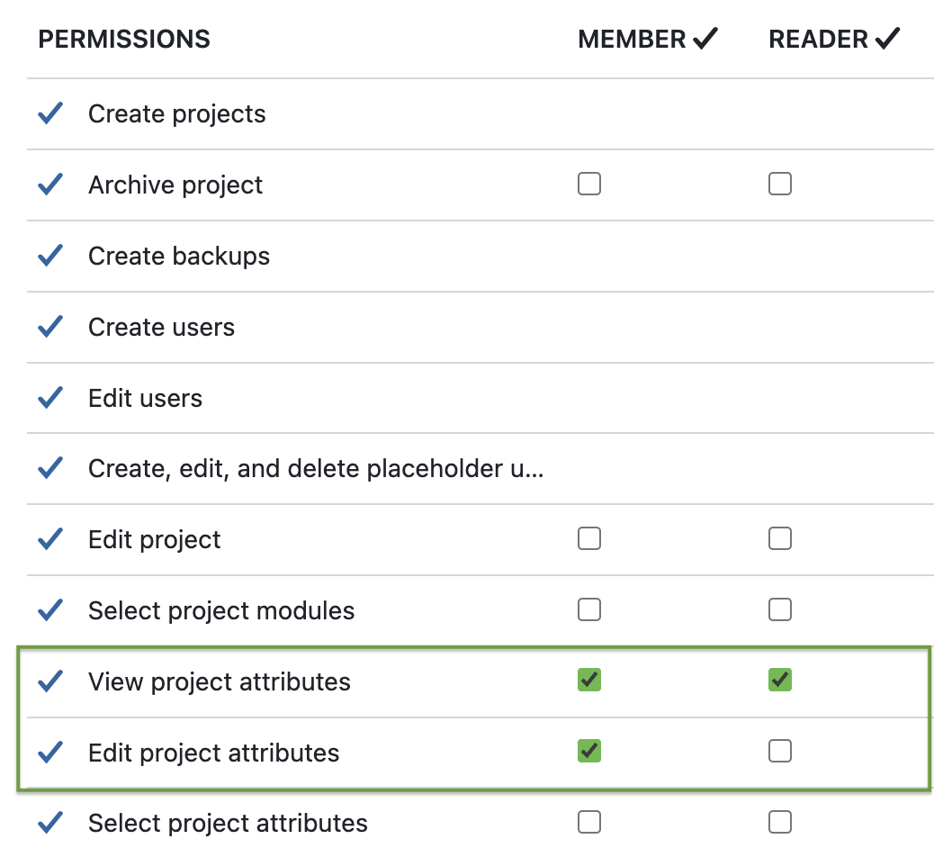The width and height of the screenshot is (934, 857).
Task: Enable Select project modules for MEMBER
Action: point(589,609)
